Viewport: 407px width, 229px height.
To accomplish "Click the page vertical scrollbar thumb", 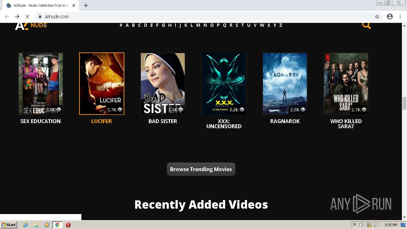I will coord(404,103).
